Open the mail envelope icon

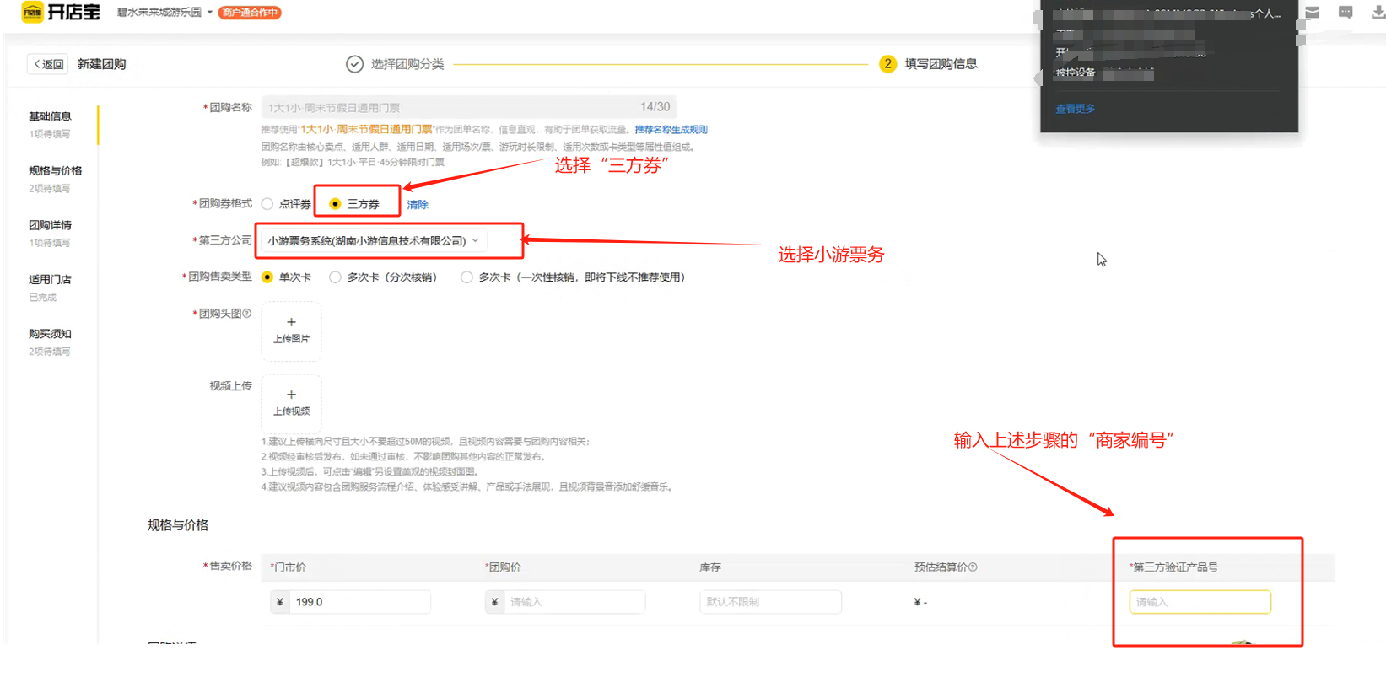click(1313, 12)
